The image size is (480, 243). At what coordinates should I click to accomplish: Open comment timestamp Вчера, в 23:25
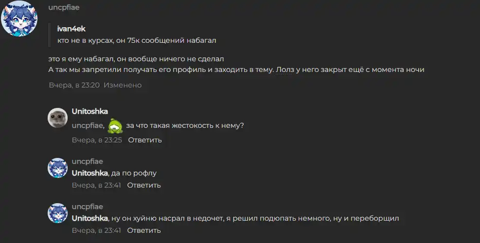(97, 140)
